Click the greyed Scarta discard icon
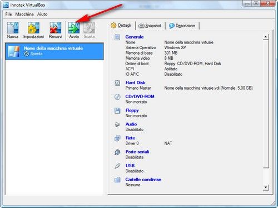 89,28
